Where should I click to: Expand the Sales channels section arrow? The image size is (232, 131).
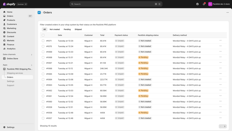[x=32, y=55]
